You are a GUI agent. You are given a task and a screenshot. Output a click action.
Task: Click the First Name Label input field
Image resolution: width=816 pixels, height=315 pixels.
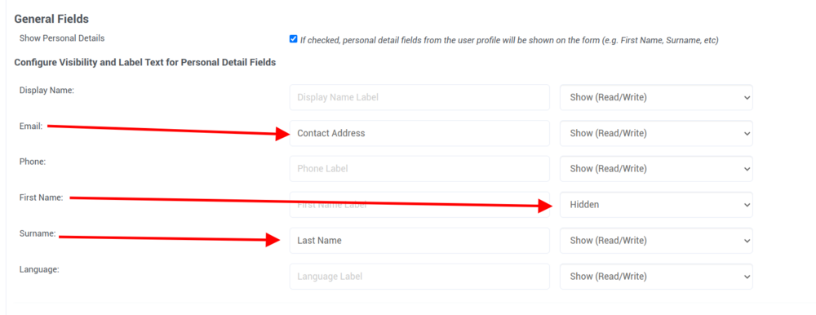419,205
